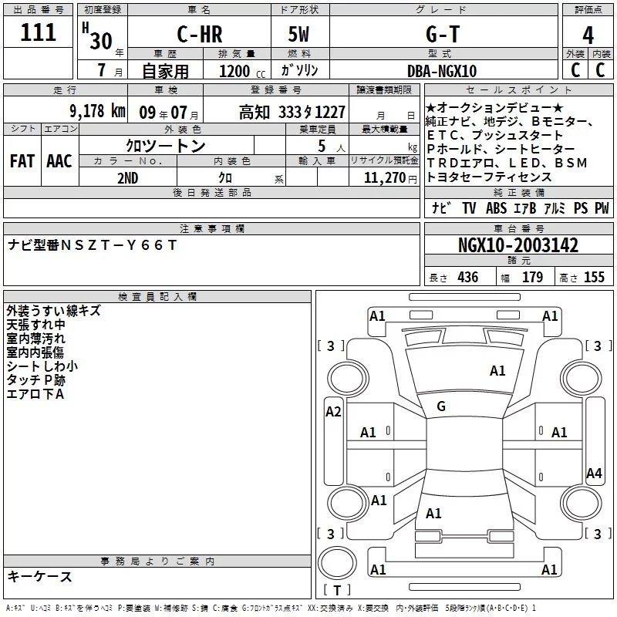Select the overall score 4

[588, 35]
